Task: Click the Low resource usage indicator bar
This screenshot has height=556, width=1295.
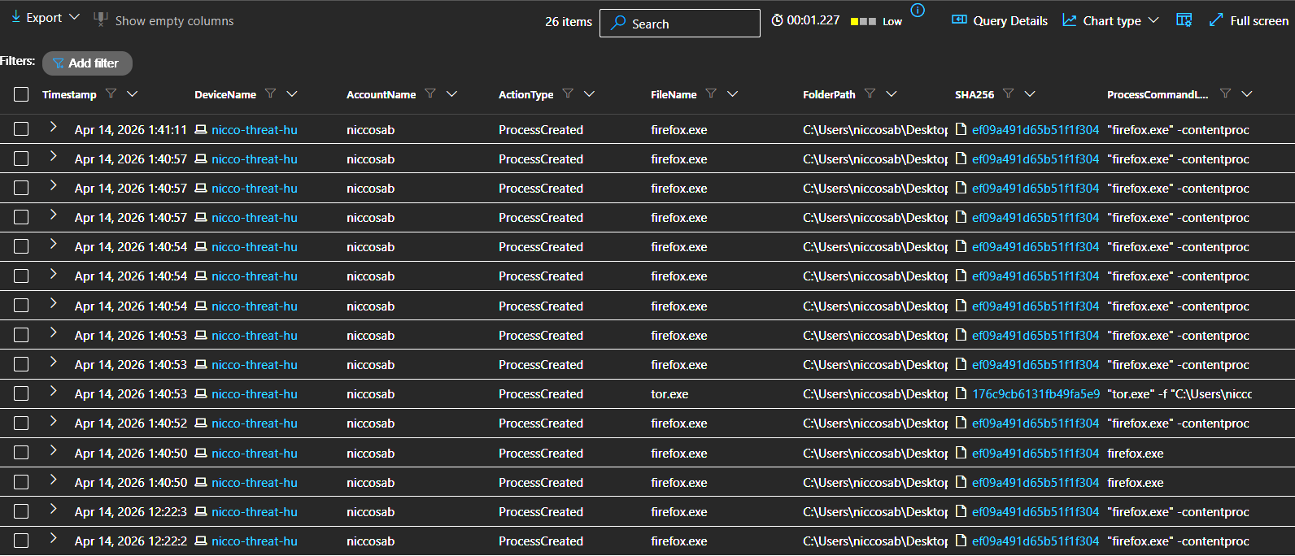Action: [x=863, y=21]
